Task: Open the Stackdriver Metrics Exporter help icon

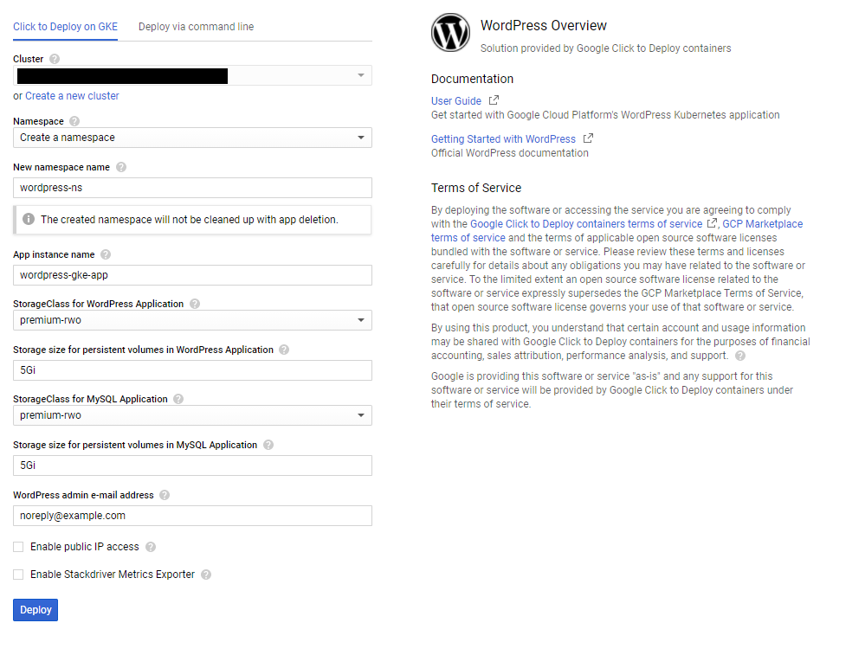Action: click(205, 575)
